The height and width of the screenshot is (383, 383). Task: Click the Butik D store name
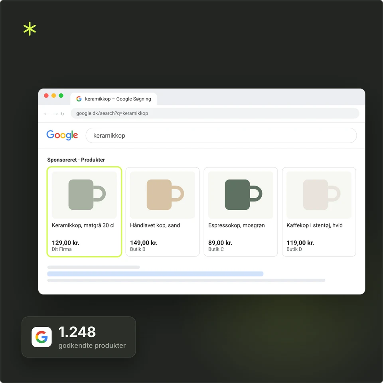pyautogui.click(x=294, y=249)
